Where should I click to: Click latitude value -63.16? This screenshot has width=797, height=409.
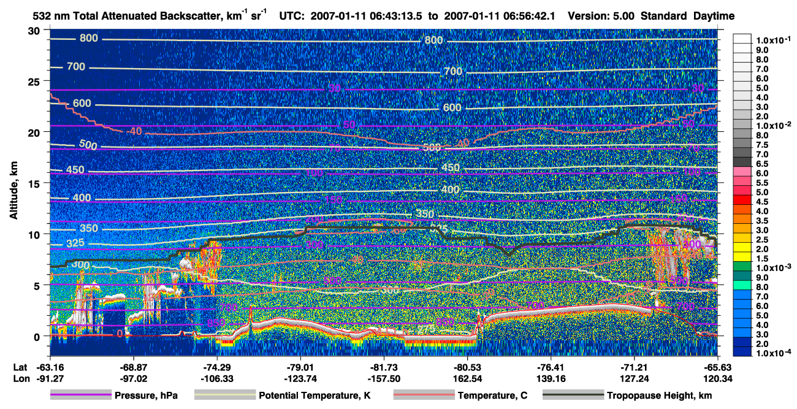point(50,368)
